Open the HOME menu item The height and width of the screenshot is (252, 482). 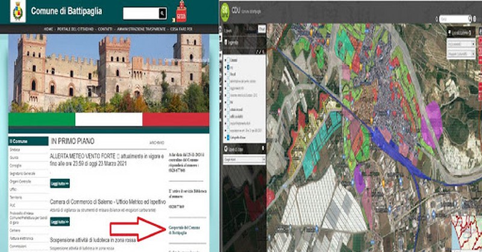tap(48, 29)
